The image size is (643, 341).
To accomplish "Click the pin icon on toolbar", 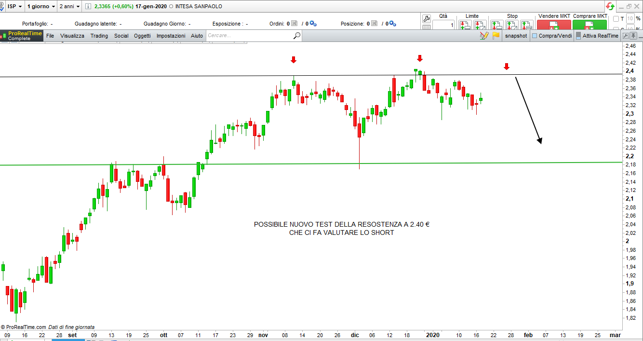I will click(633, 36).
